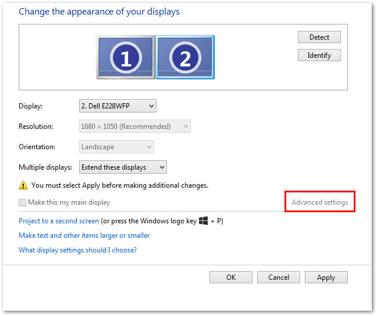Open Project to a second screen link

pos(59,221)
